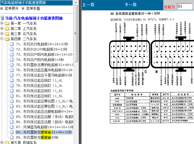Viewport: 194px width, 144px height.
Task: Select 第一章 一汽车系 chapter label
Action: [23, 23]
